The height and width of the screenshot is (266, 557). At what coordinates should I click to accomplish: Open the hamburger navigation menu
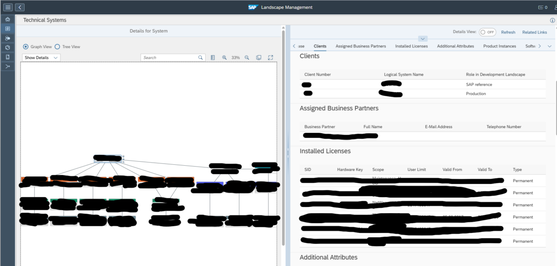(x=8, y=7)
